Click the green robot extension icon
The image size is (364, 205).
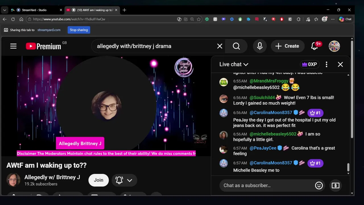240,19
